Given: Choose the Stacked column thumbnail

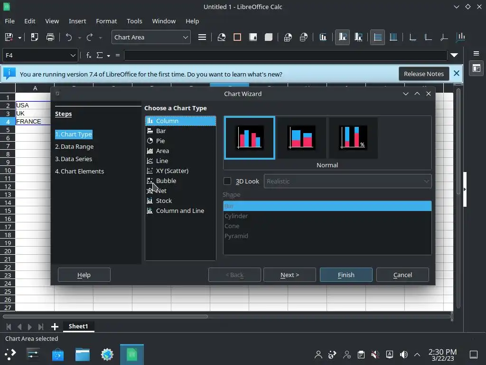Looking at the screenshot, I should pos(301,138).
